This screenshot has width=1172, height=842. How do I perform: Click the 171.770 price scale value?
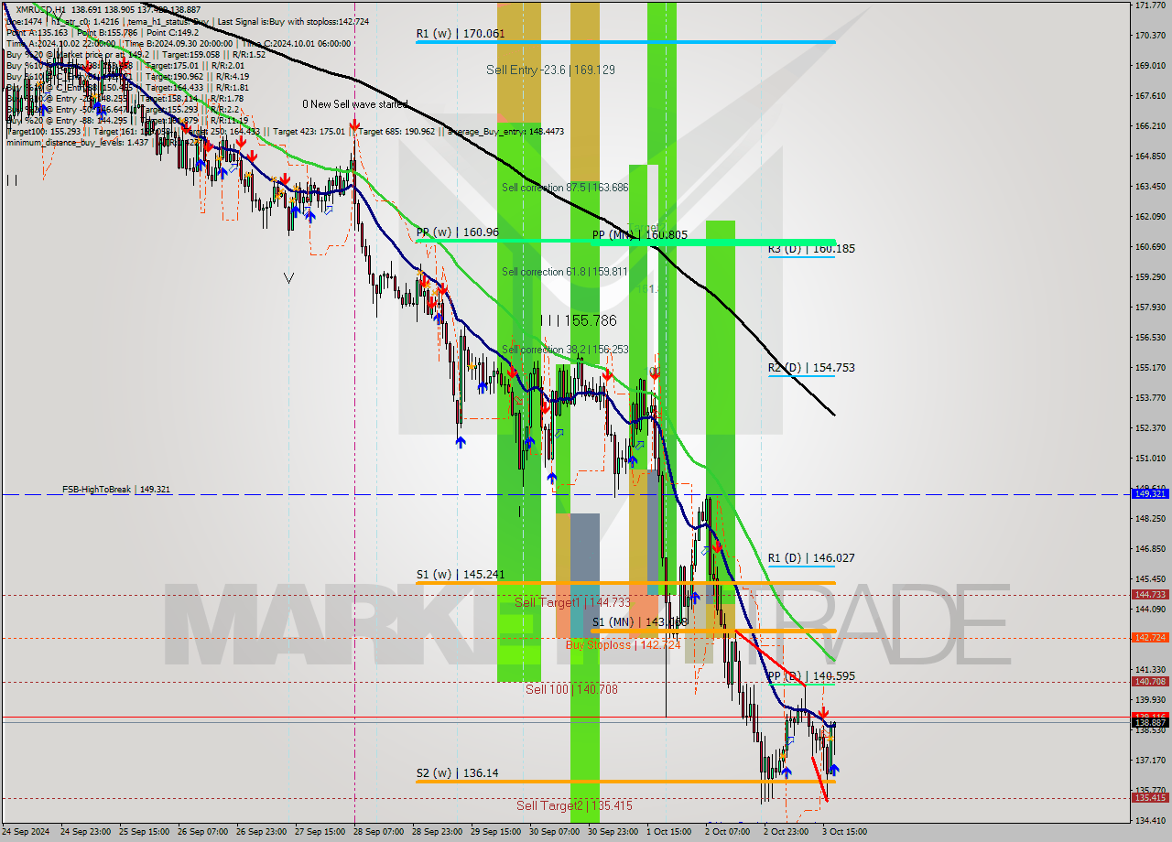point(1149,5)
